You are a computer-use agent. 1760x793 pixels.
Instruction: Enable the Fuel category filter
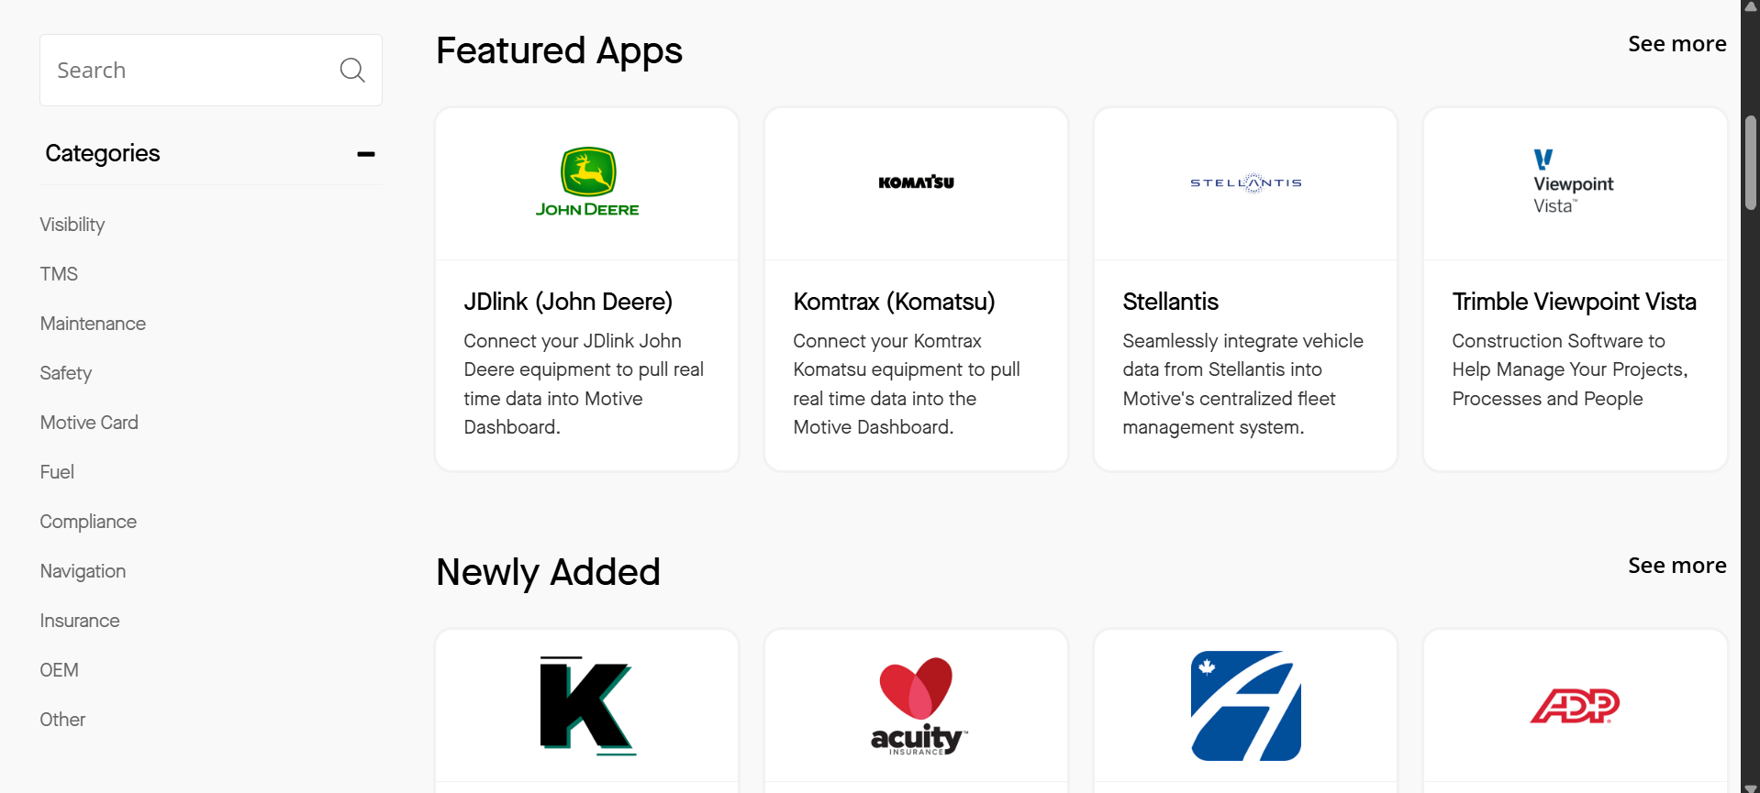(56, 472)
